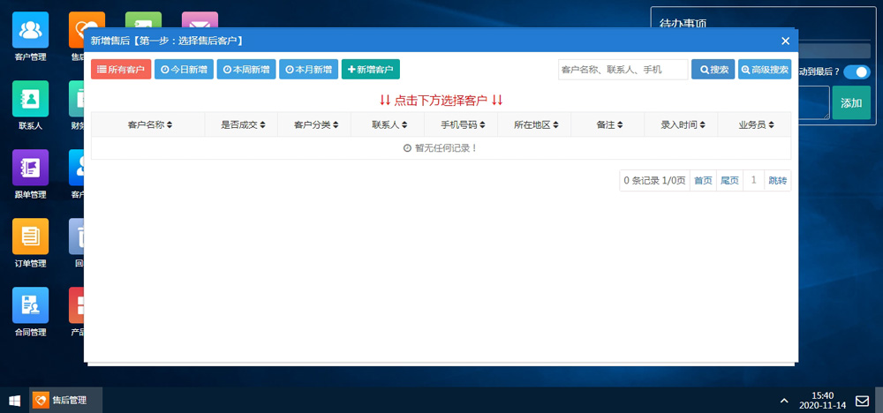This screenshot has width=883, height=413.
Task: Open 高级搜索 advanced search
Action: 765,70
